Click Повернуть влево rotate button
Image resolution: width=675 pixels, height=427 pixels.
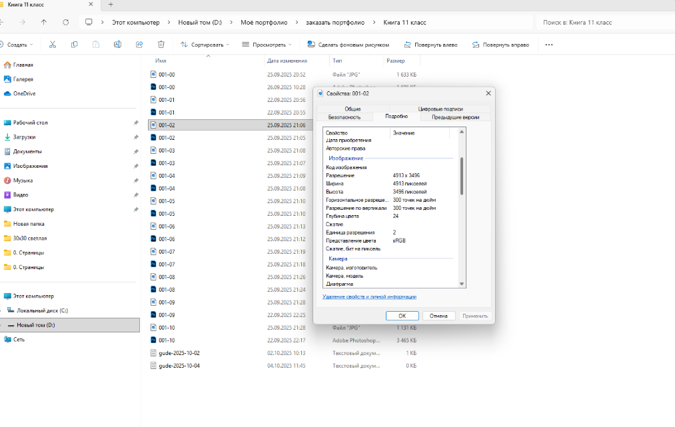coord(430,45)
